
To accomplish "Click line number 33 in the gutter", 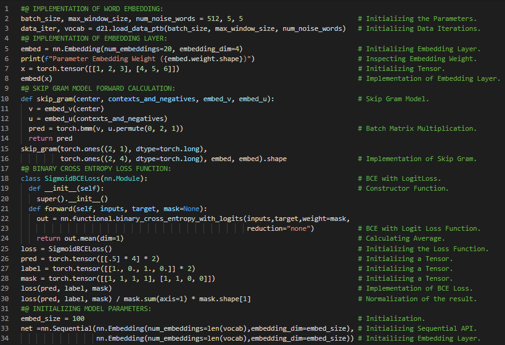I will 8,328.
